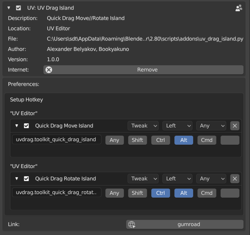The height and width of the screenshot is (235, 250).
Task: Open Tweak dropdown for Move Island
Action: (143, 126)
